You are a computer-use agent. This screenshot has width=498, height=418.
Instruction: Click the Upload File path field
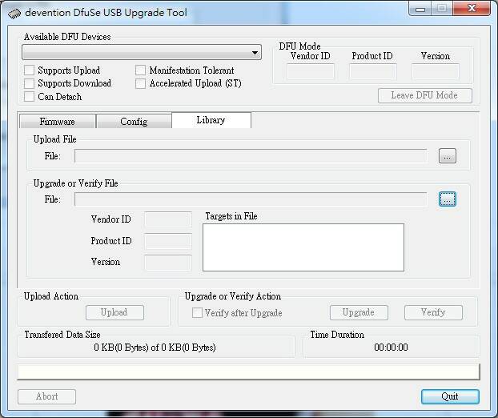pyautogui.click(x=251, y=156)
